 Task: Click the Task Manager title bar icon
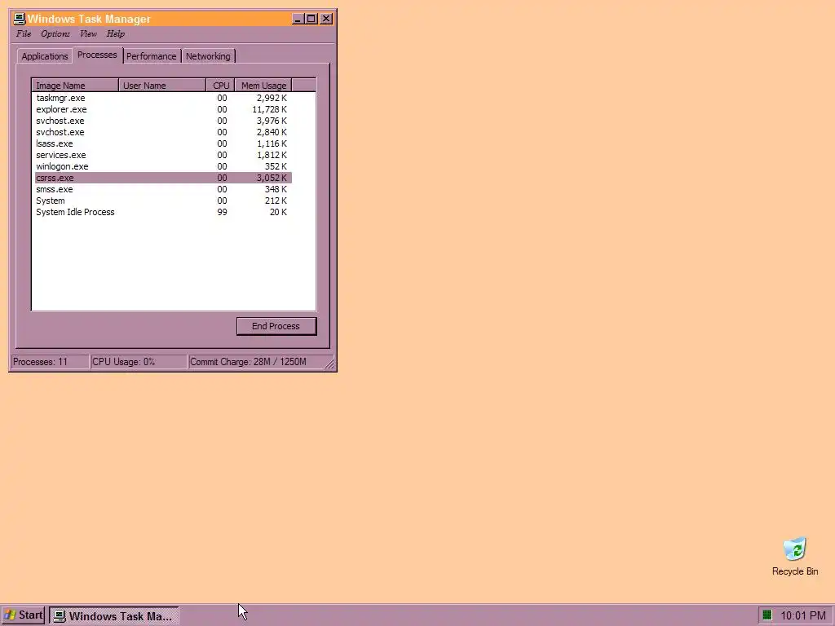(x=20, y=19)
